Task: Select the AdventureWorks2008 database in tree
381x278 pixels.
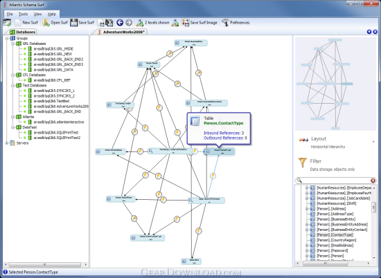Action: coord(61,106)
